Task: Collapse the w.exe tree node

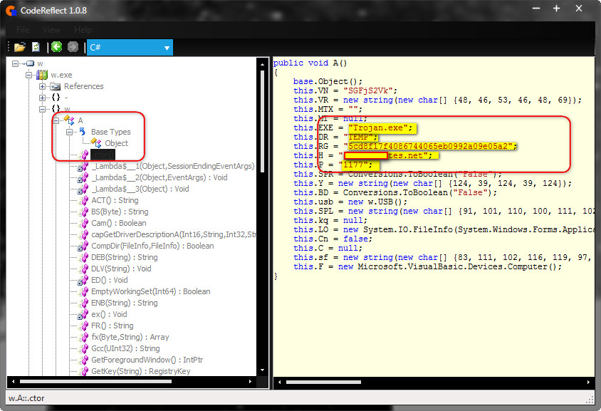Action: tap(30, 75)
